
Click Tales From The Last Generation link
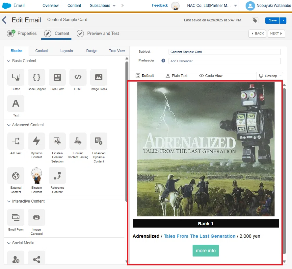(x=199, y=236)
